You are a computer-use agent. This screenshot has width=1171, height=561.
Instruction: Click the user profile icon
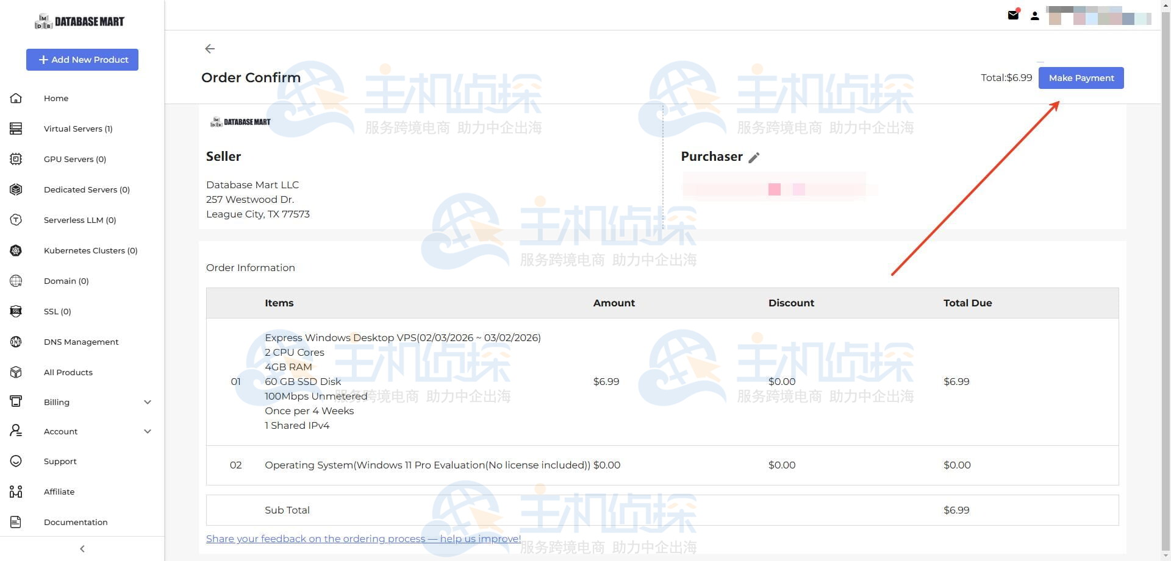click(1035, 15)
